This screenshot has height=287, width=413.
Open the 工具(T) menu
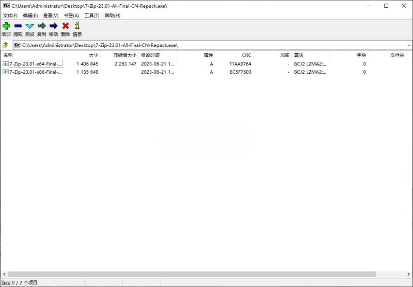92,15
